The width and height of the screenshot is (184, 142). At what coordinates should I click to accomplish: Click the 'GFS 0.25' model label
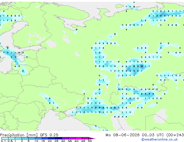coord(49,135)
